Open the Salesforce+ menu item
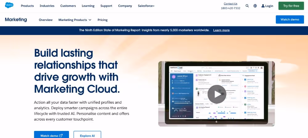Screen dimensions: 308x138 point(146,6)
